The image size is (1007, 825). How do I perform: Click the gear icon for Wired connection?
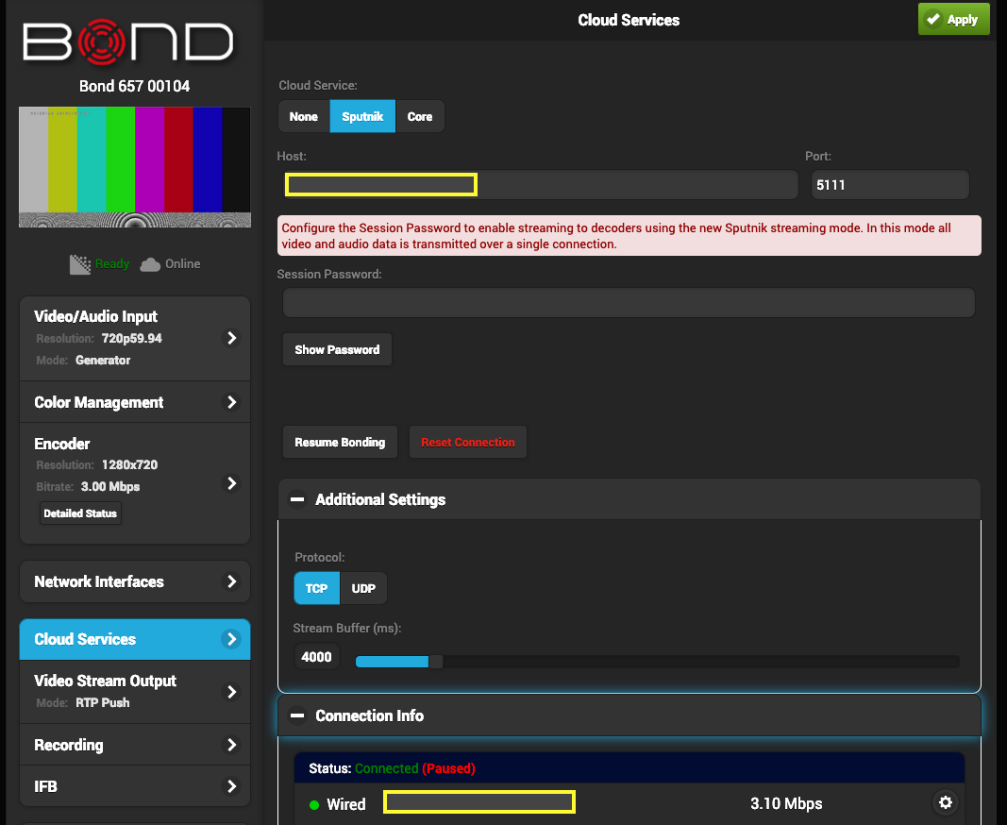point(945,803)
